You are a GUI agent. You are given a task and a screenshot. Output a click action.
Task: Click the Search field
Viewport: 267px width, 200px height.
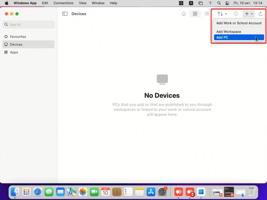[x=29, y=24]
